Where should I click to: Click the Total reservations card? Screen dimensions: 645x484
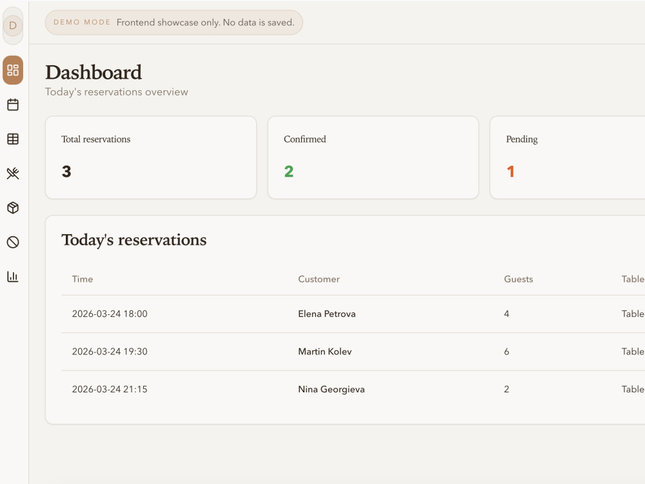(151, 157)
